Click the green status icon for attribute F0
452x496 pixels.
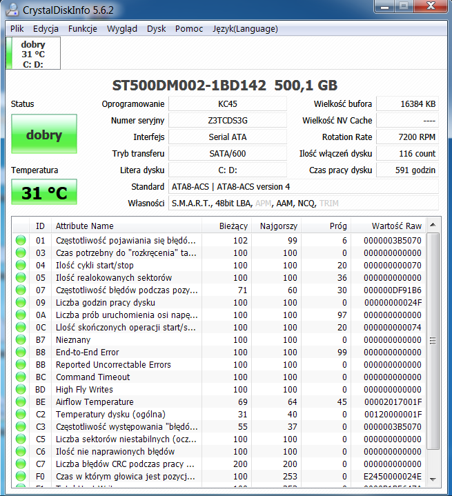[21, 477]
